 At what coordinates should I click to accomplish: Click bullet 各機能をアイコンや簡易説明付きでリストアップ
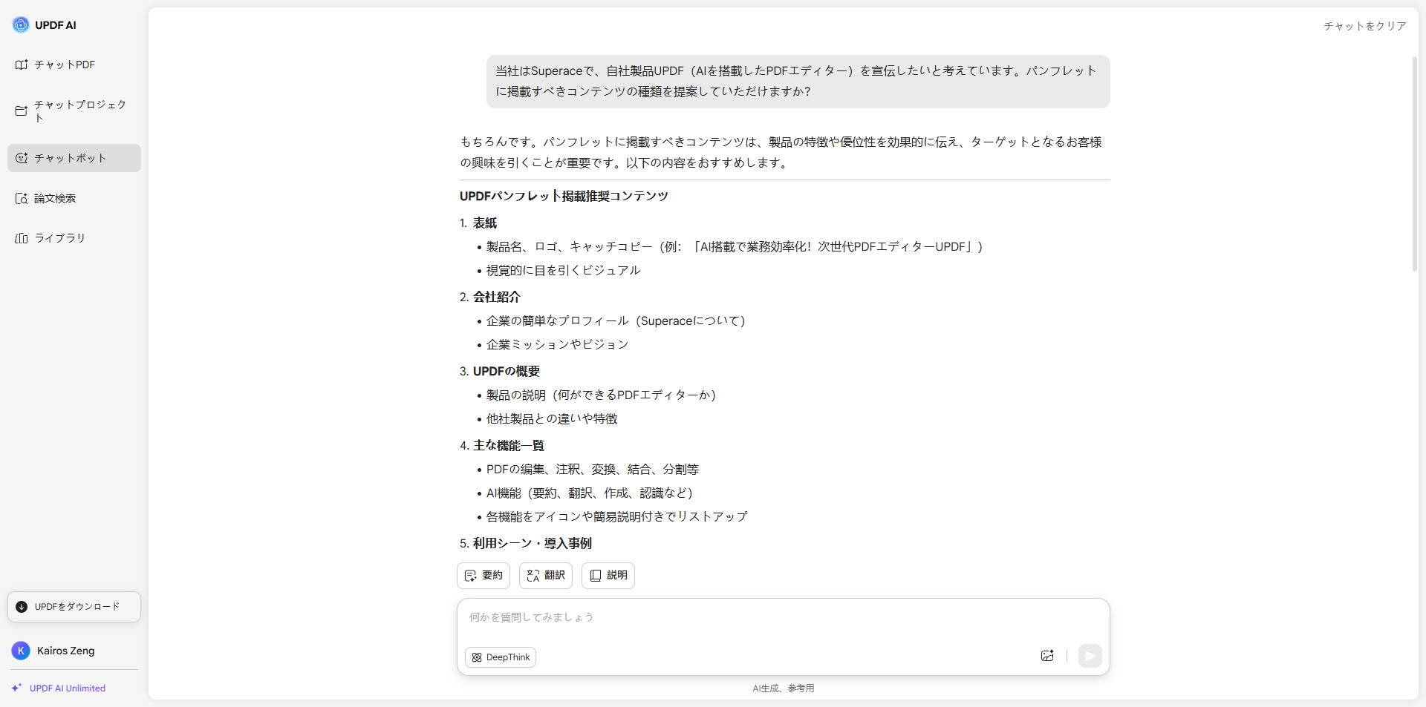[616, 517]
